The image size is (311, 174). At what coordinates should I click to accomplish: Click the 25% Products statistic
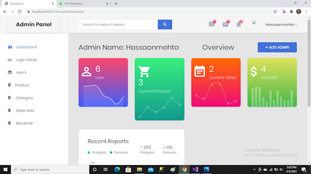click(x=147, y=150)
